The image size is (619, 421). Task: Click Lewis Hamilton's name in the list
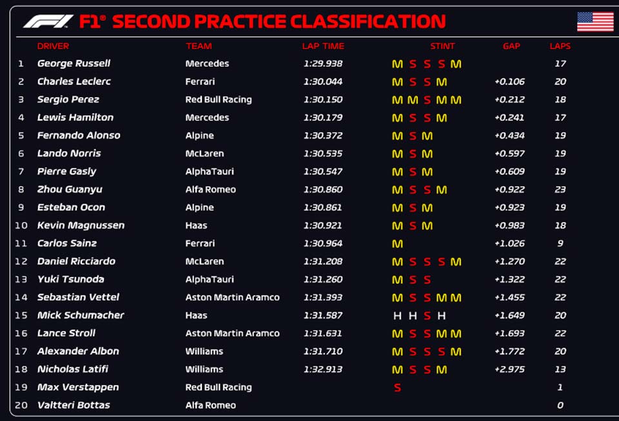(x=75, y=118)
